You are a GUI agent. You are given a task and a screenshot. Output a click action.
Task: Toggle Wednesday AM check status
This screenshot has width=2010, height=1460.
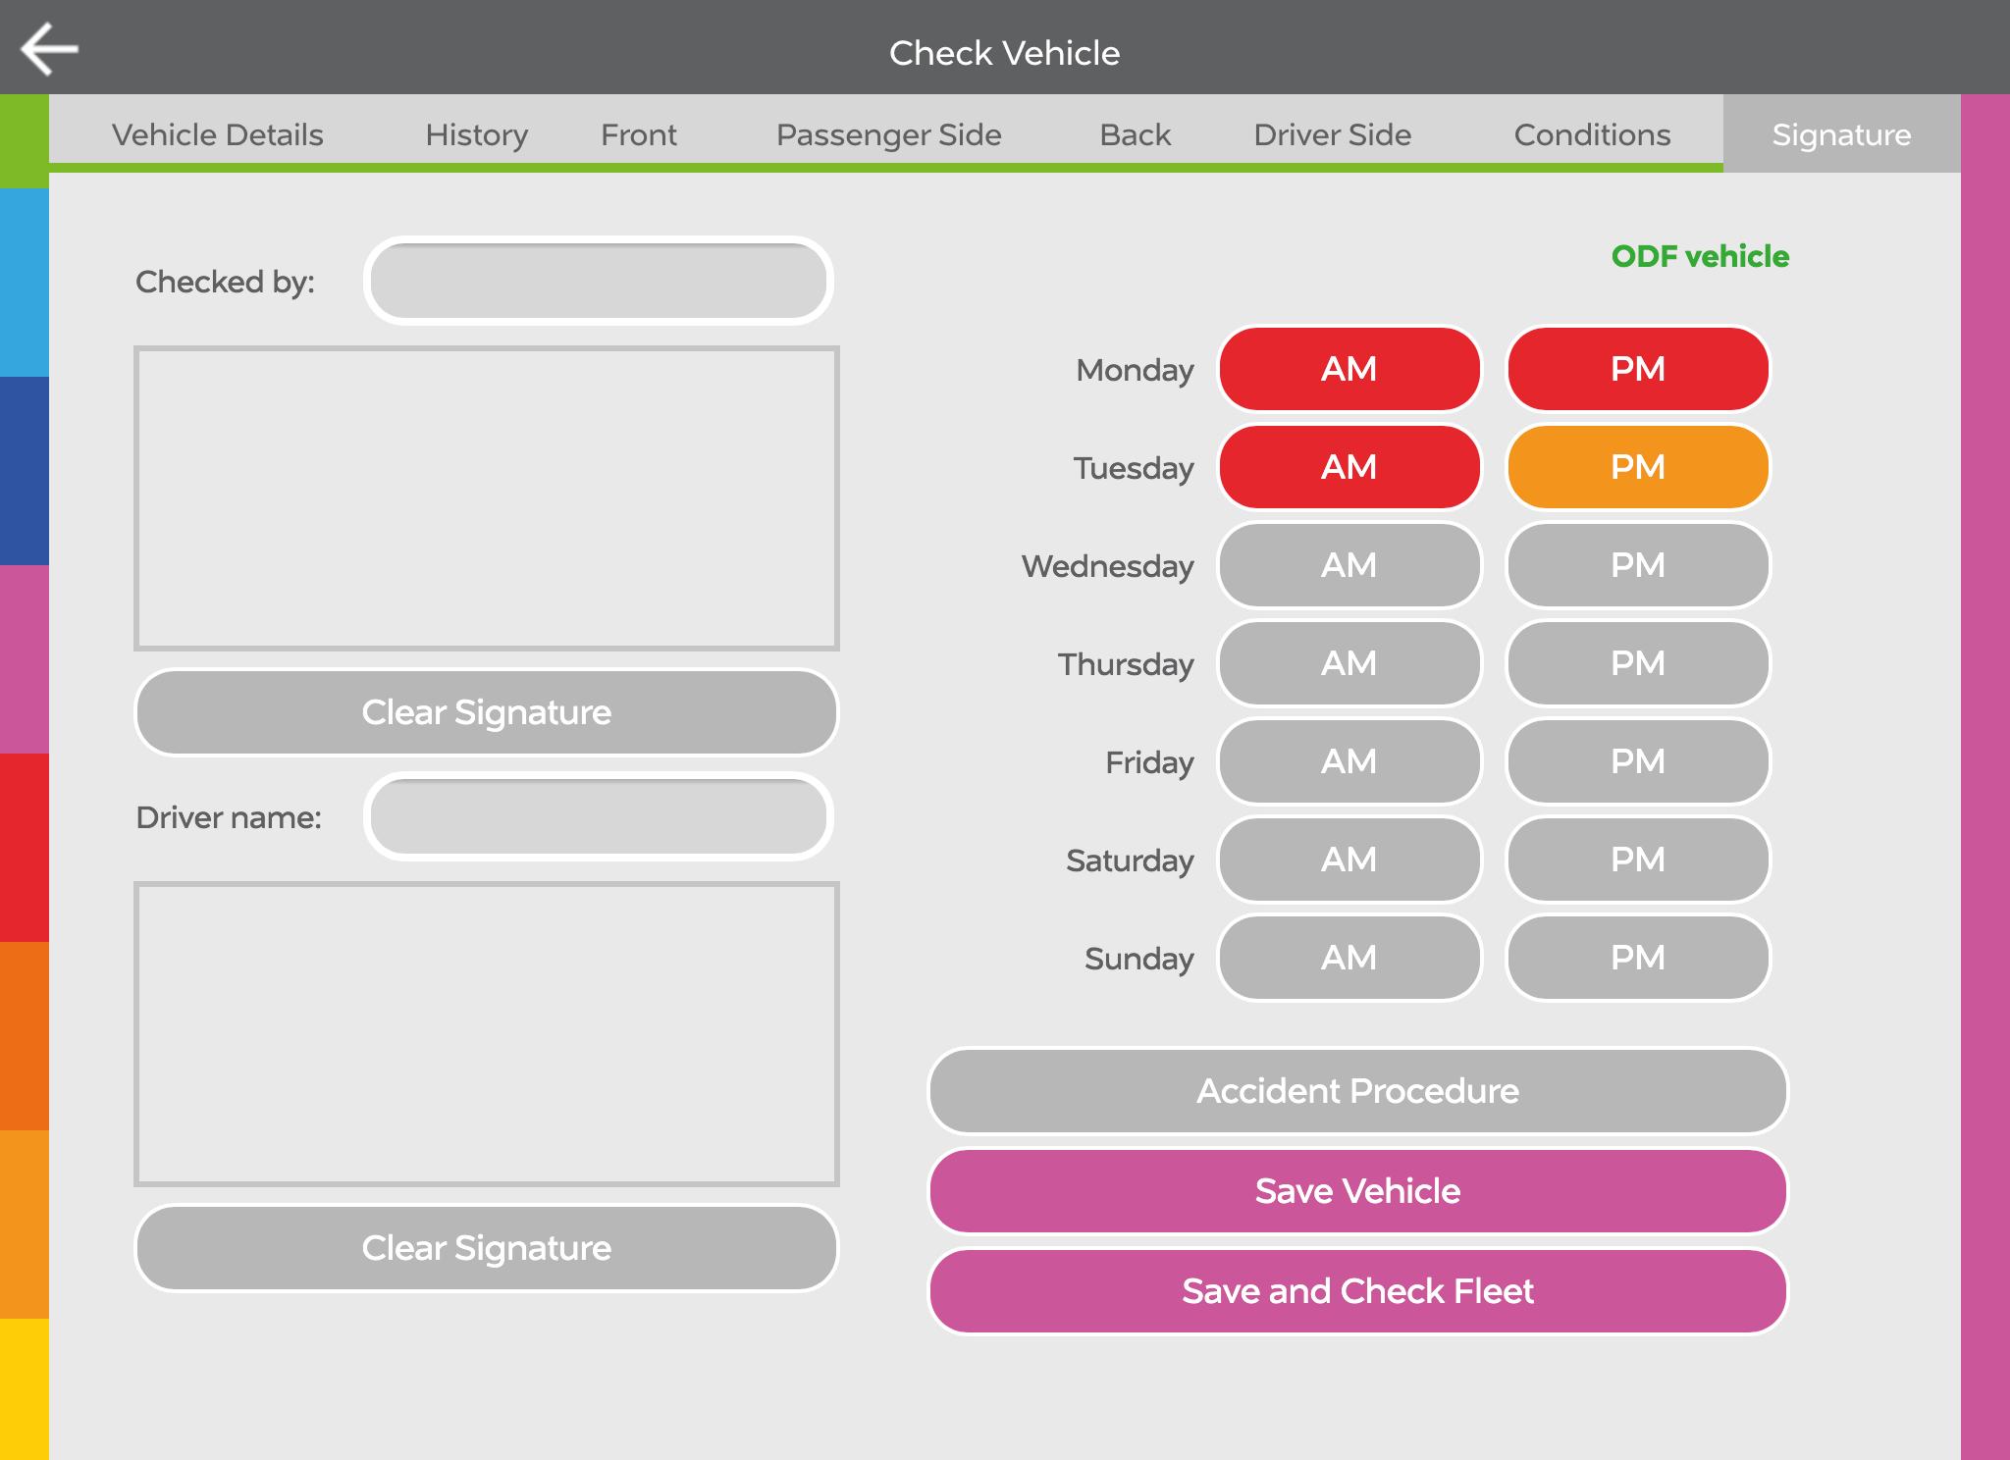[x=1349, y=565]
